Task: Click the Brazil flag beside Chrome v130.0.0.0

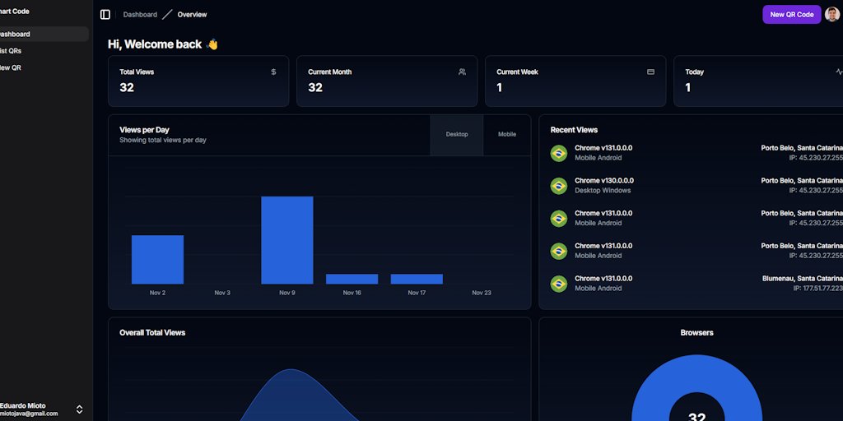Action: [x=559, y=186]
